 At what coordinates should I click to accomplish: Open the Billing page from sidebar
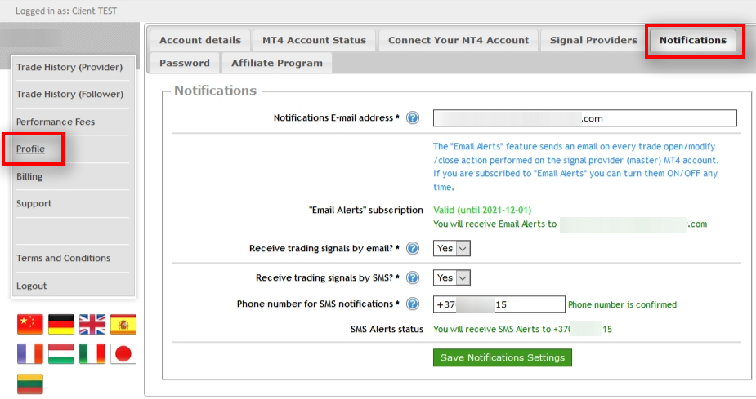point(29,176)
